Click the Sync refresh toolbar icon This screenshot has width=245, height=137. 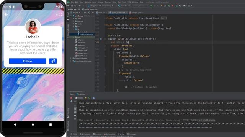click(x=75, y=6)
